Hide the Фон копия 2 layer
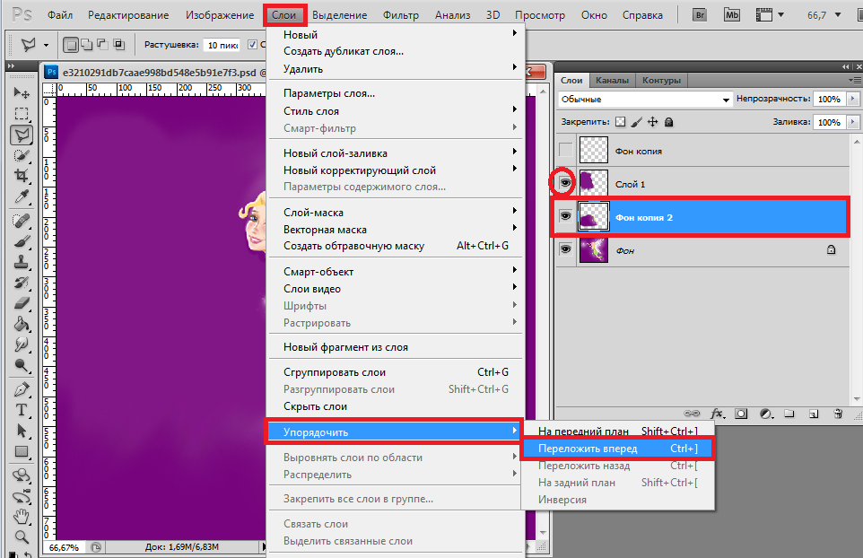This screenshot has width=863, height=558. point(565,215)
